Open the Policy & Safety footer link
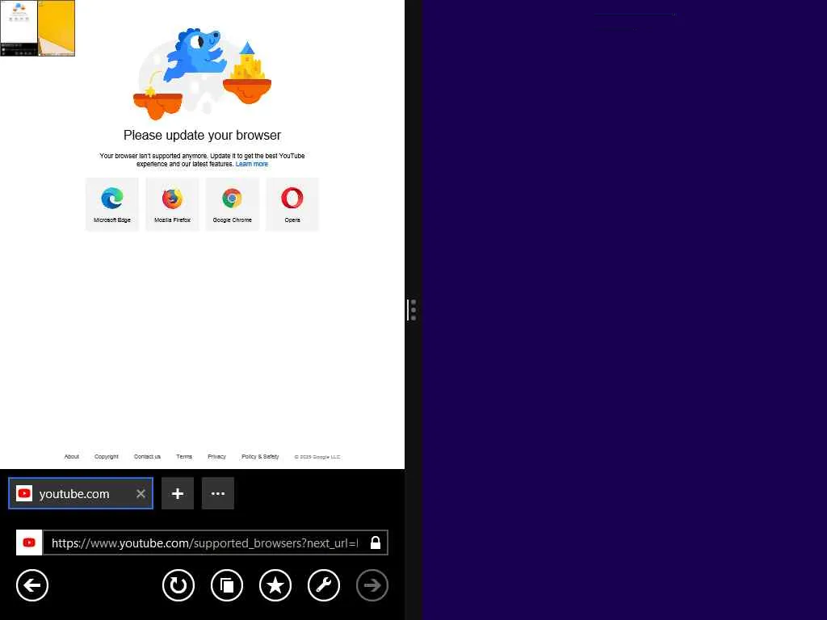This screenshot has height=620, width=827. point(260,457)
